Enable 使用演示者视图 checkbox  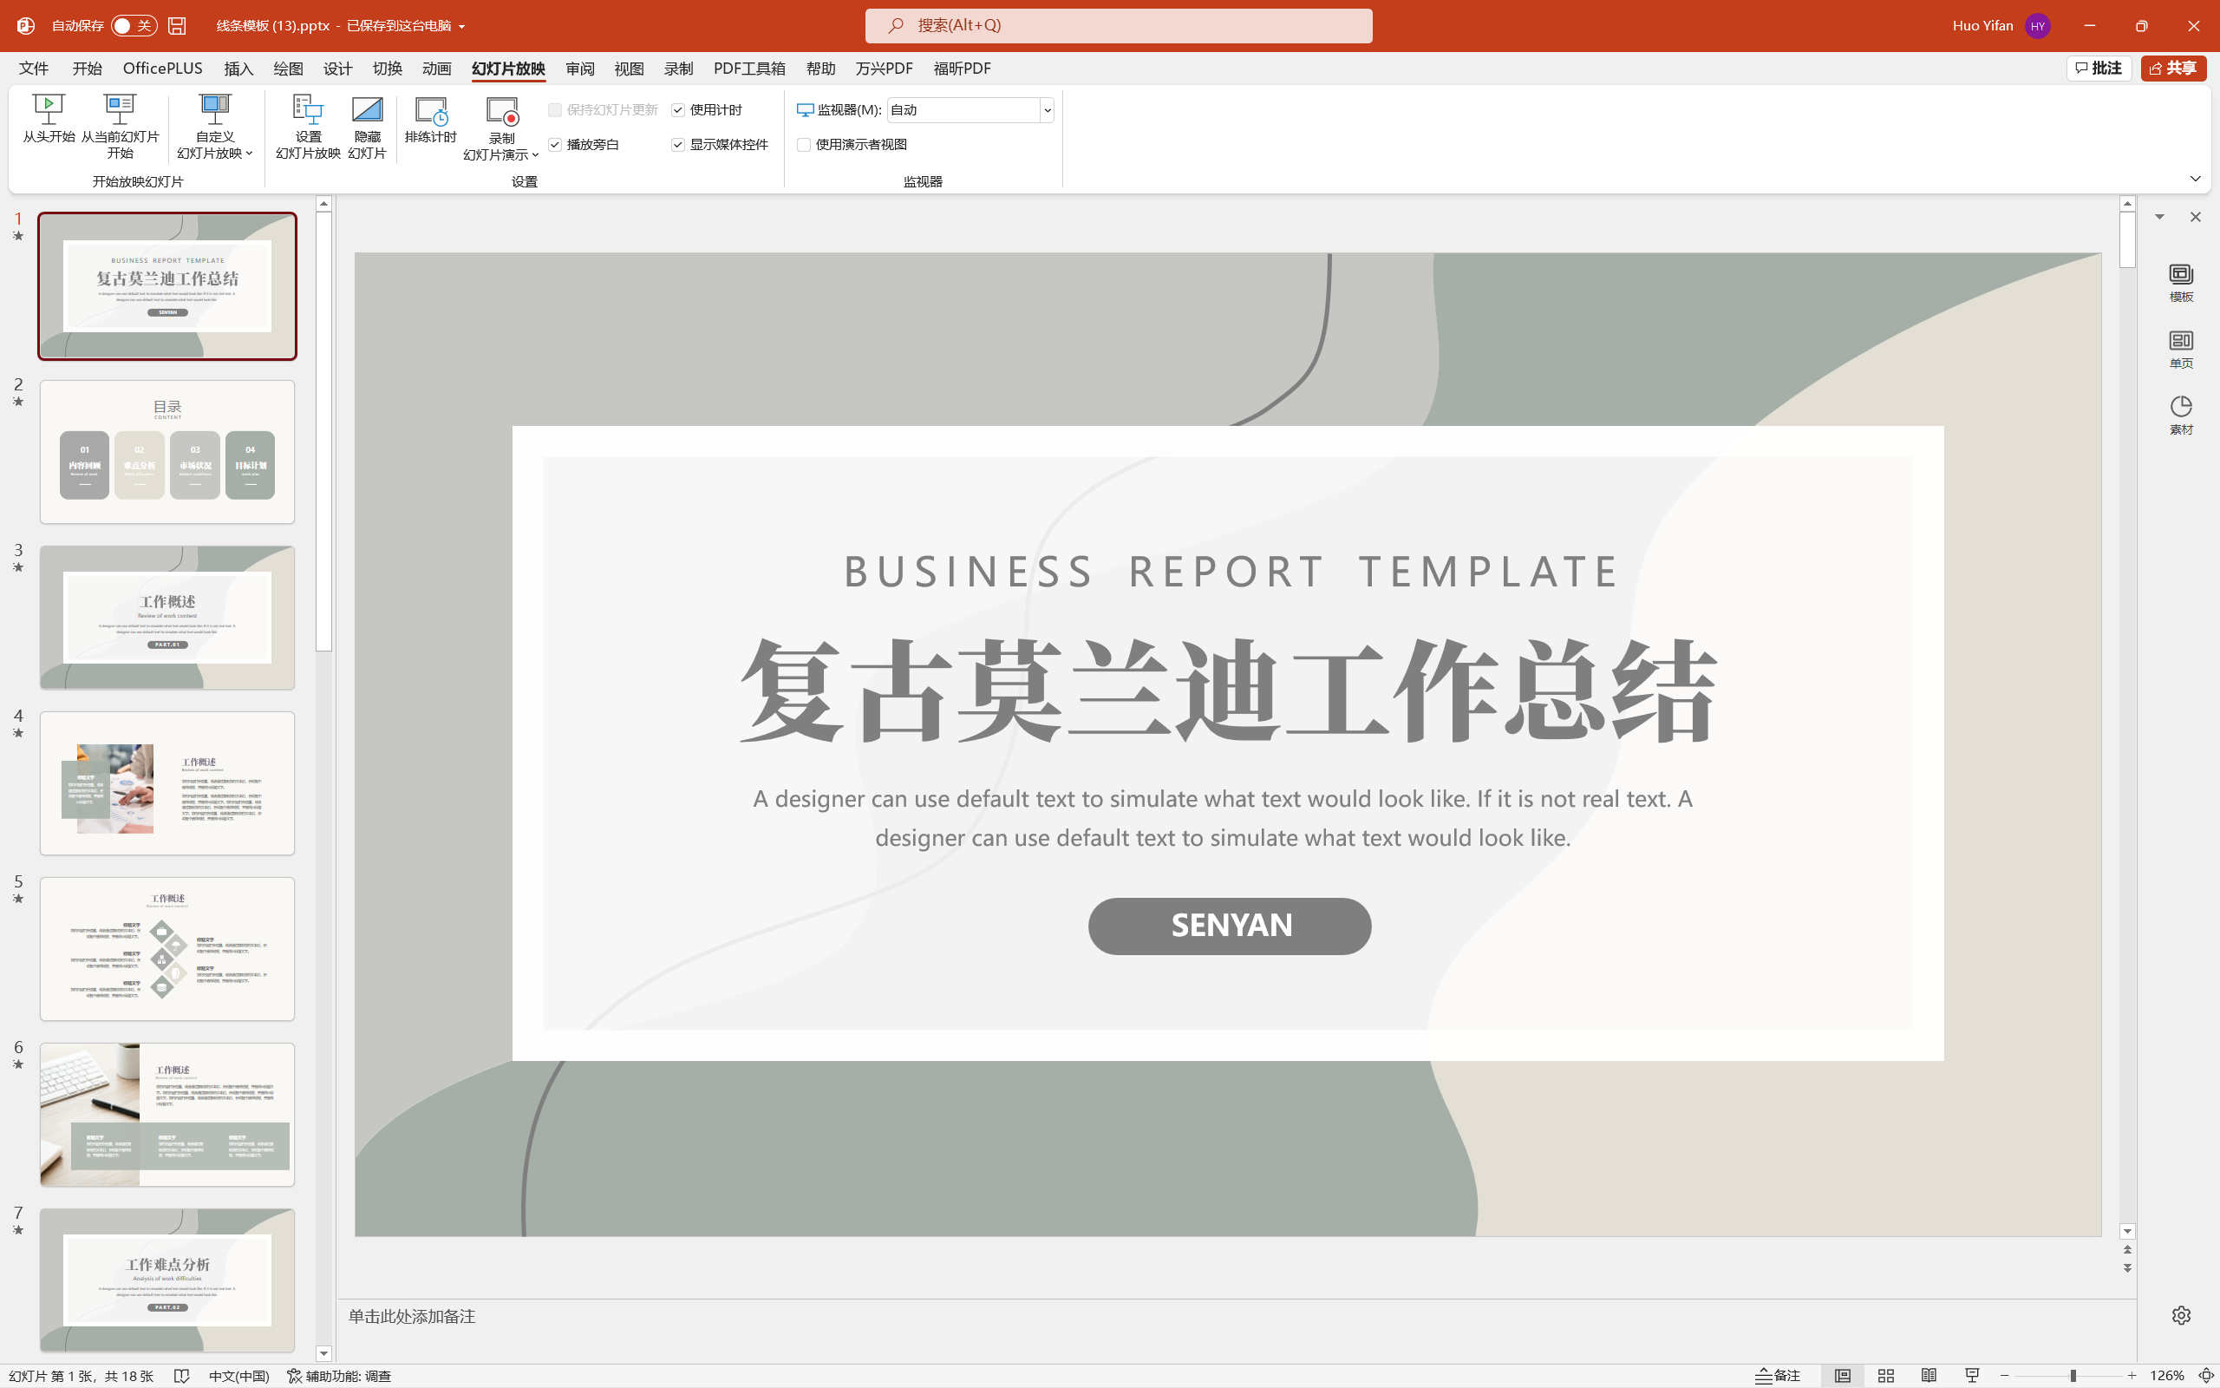click(805, 145)
